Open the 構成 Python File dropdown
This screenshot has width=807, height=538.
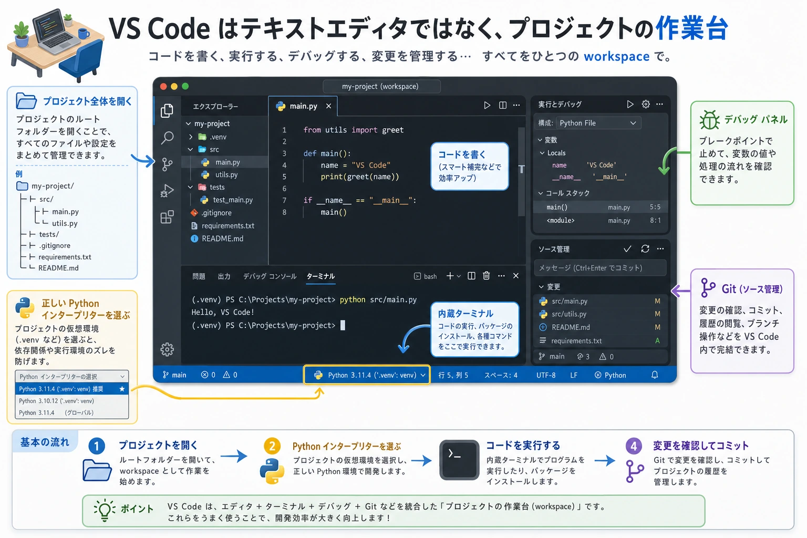[598, 123]
